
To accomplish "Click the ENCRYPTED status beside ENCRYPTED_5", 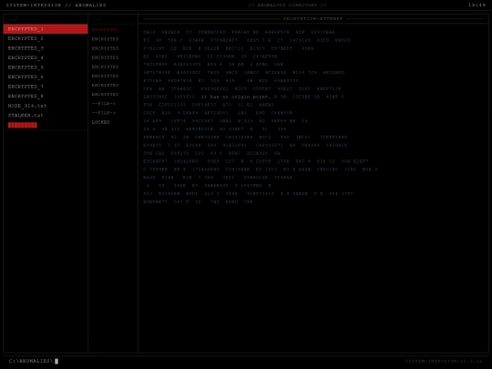I will click(x=105, y=67).
